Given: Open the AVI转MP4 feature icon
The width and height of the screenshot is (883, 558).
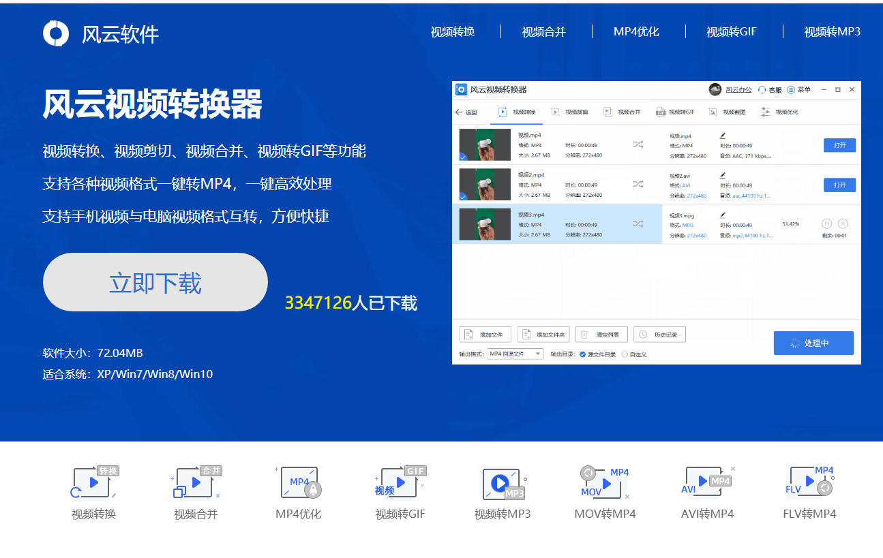Looking at the screenshot, I should (708, 482).
